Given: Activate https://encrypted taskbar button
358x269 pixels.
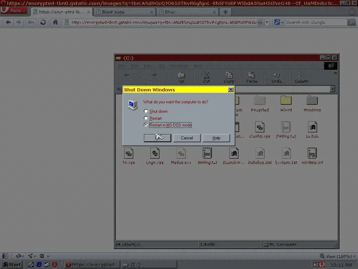Looking at the screenshot, I should pyautogui.click(x=92, y=265).
